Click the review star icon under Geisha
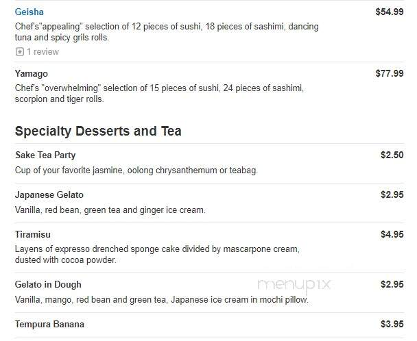417x341 pixels. coord(20,52)
